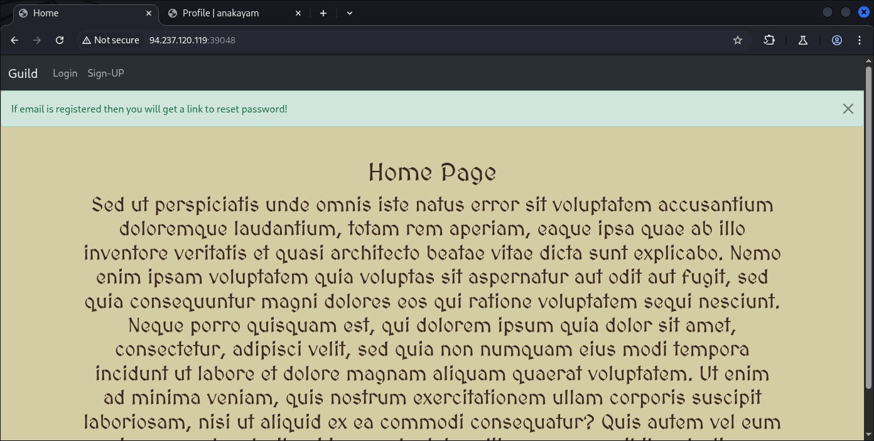Open the Extensions puzzle icon

pyautogui.click(x=769, y=40)
